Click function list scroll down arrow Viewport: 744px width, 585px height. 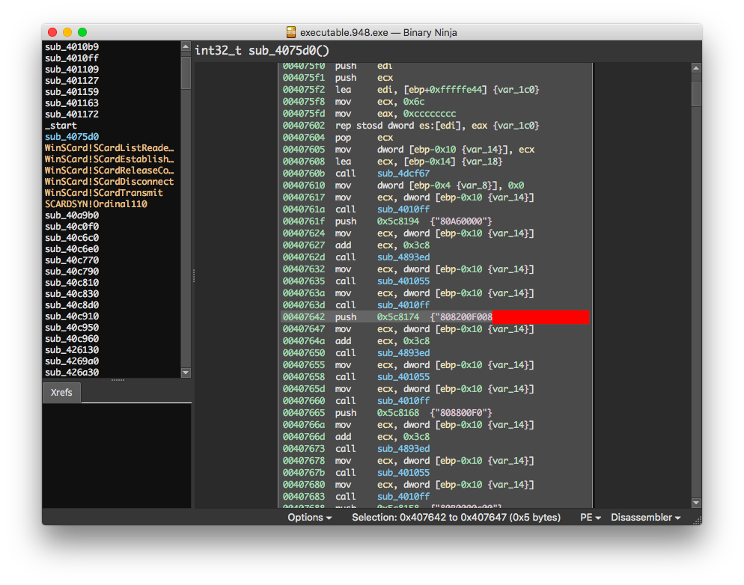pyautogui.click(x=186, y=373)
